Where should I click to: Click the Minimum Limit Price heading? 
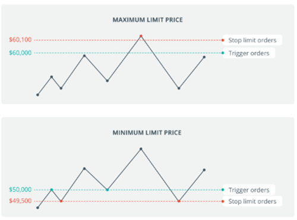point(147,133)
